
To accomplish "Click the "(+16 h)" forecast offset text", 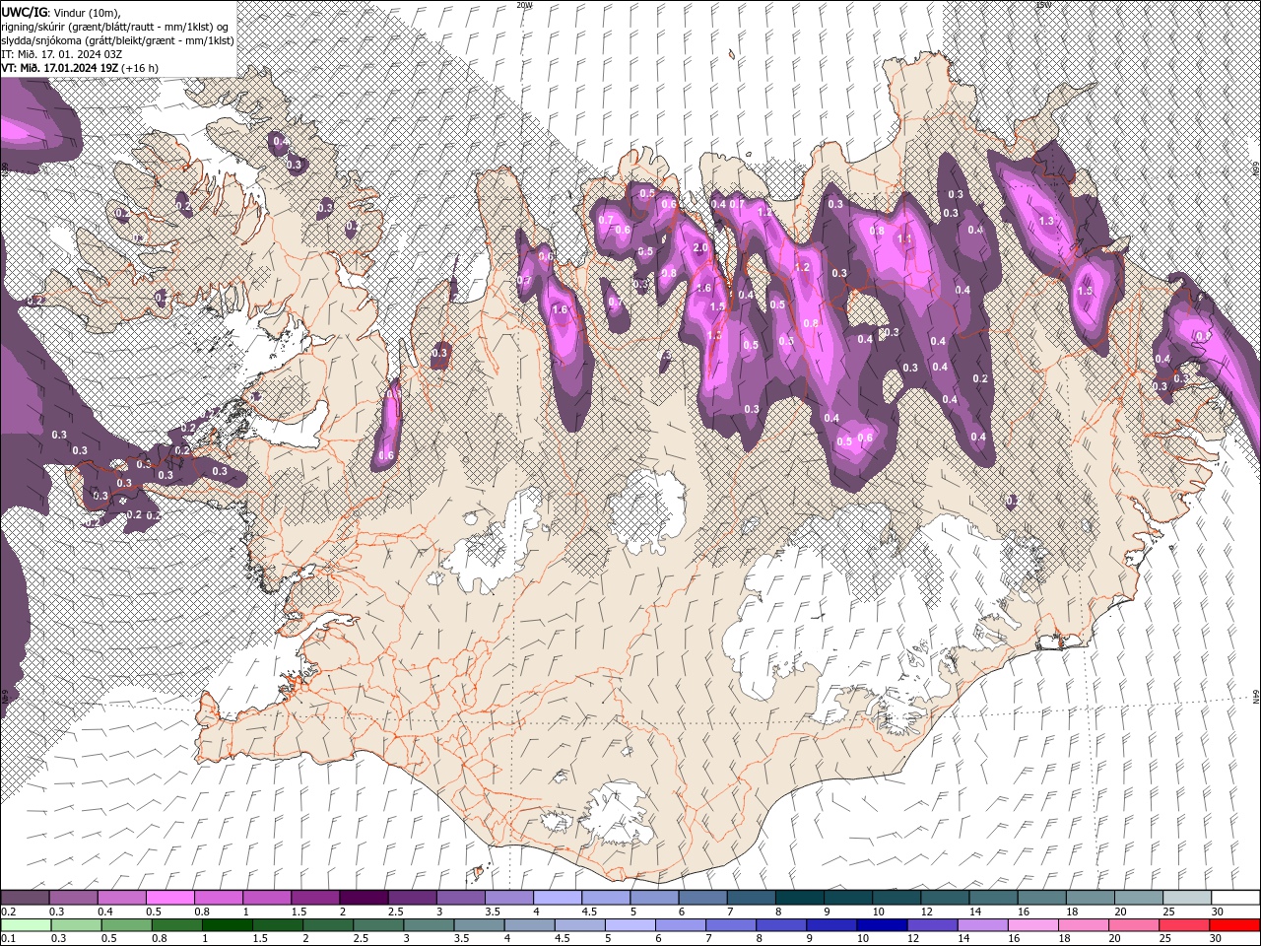I will pos(140,67).
